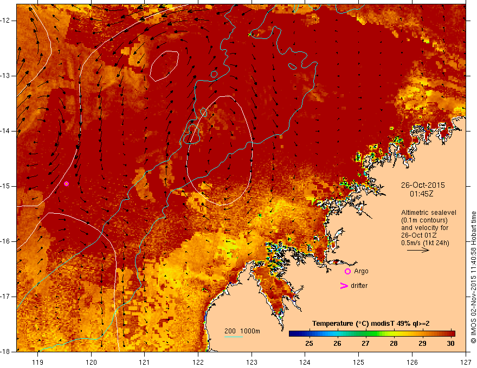Click the 'Argo' legend label
This screenshot has height=368, width=477.
click(x=361, y=271)
